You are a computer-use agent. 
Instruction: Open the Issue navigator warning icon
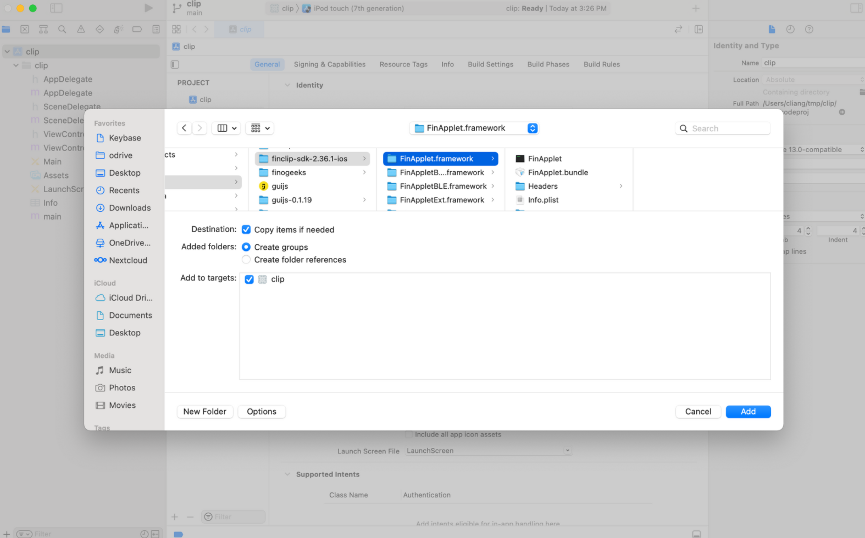[81, 30]
